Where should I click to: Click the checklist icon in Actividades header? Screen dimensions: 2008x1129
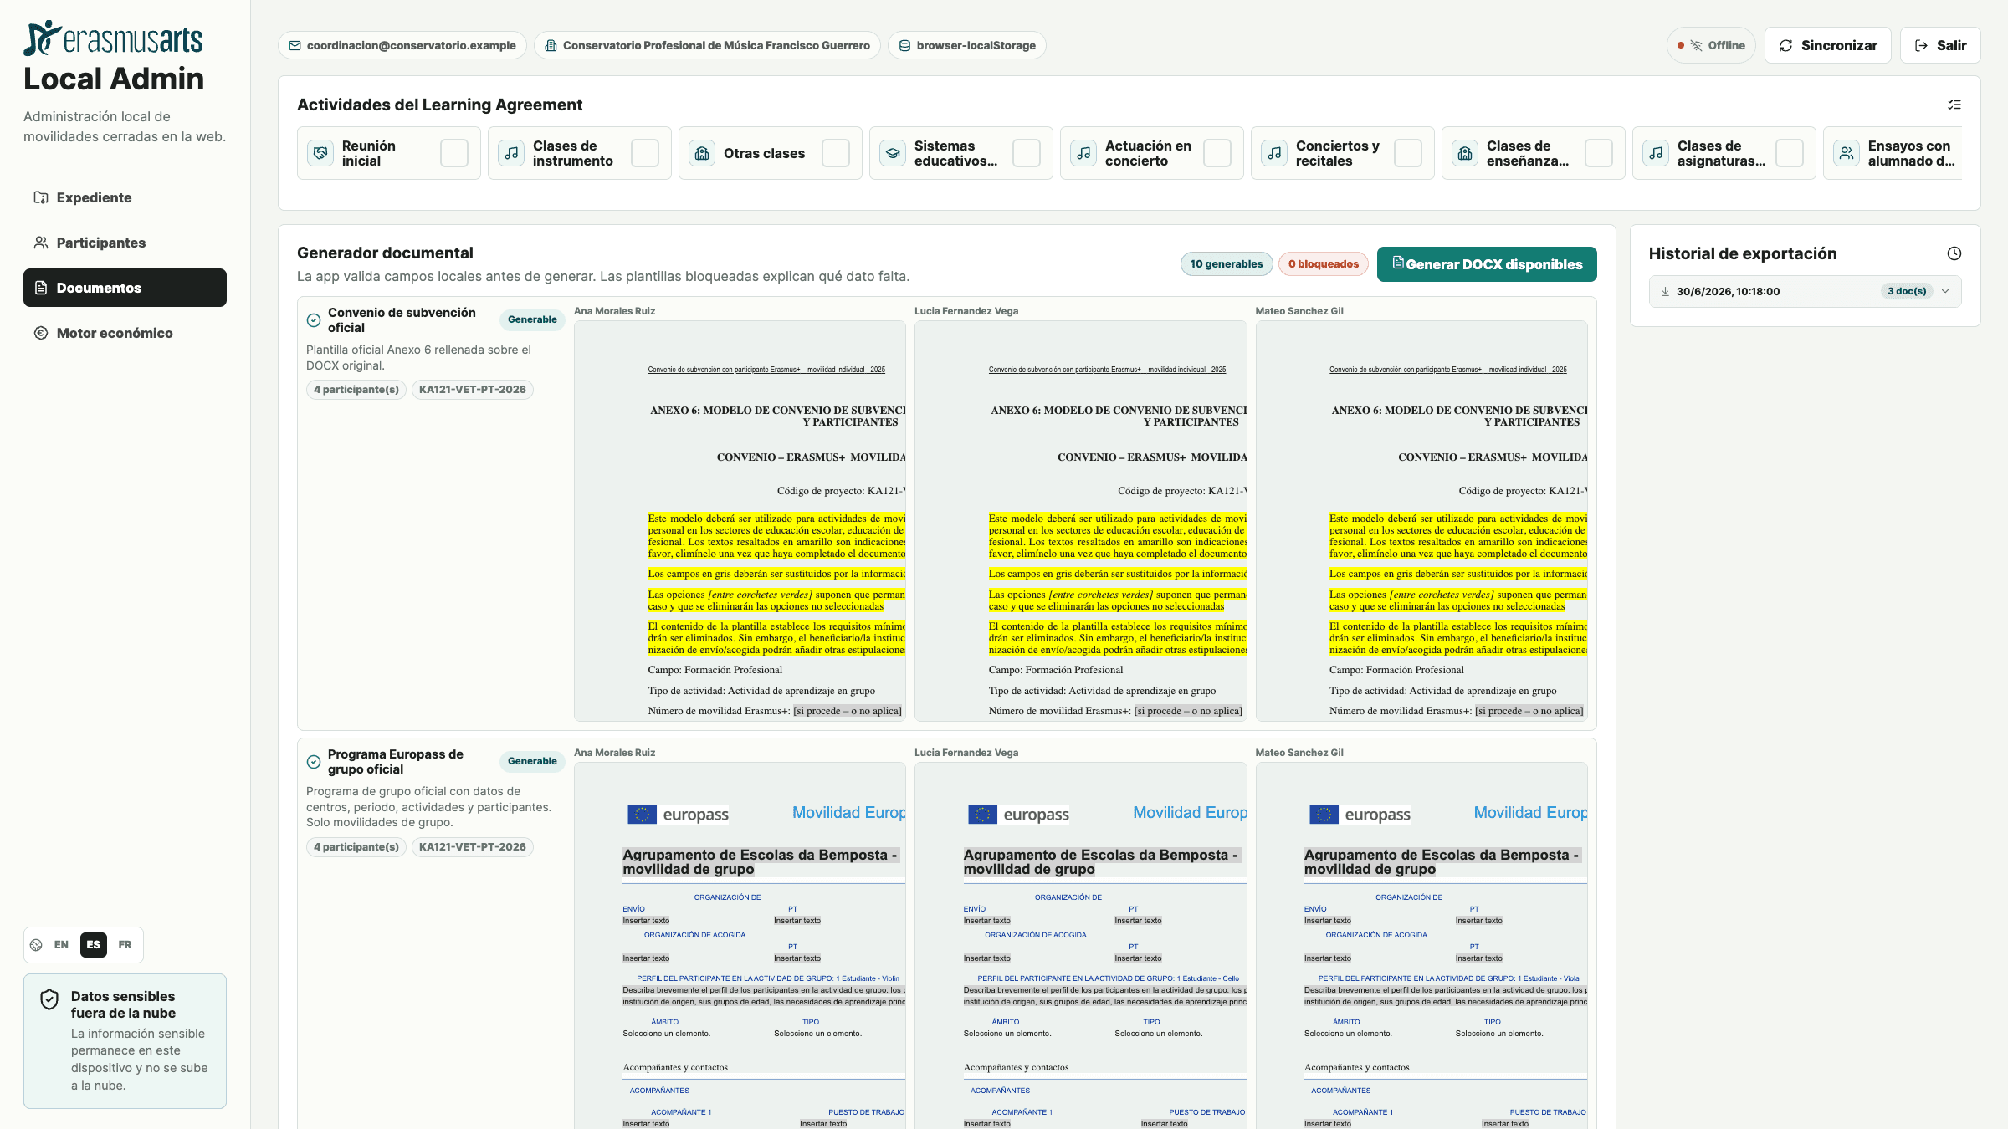click(x=1954, y=105)
